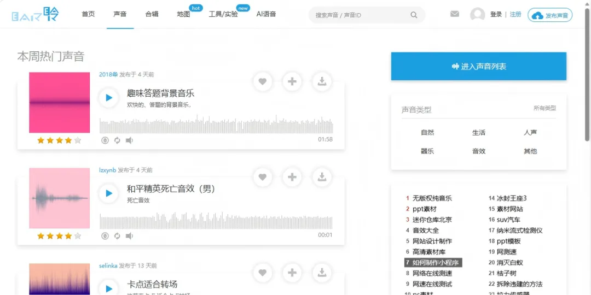591x295 pixels.
Task: Click the ppt素材 tag
Action: pyautogui.click(x=425, y=209)
